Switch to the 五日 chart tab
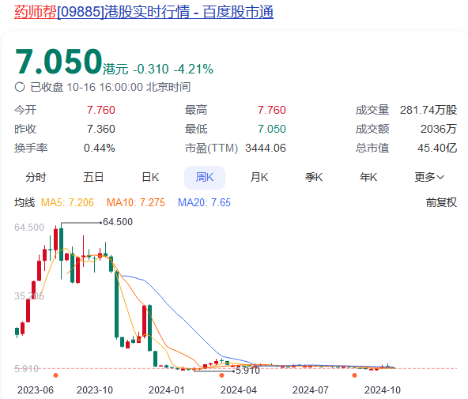 pos(93,178)
